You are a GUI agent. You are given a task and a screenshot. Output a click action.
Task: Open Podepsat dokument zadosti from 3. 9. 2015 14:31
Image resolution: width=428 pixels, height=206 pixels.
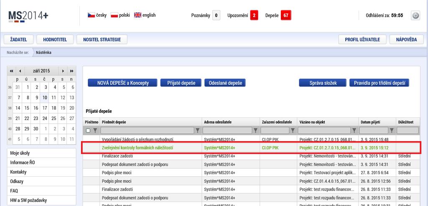[135, 165]
